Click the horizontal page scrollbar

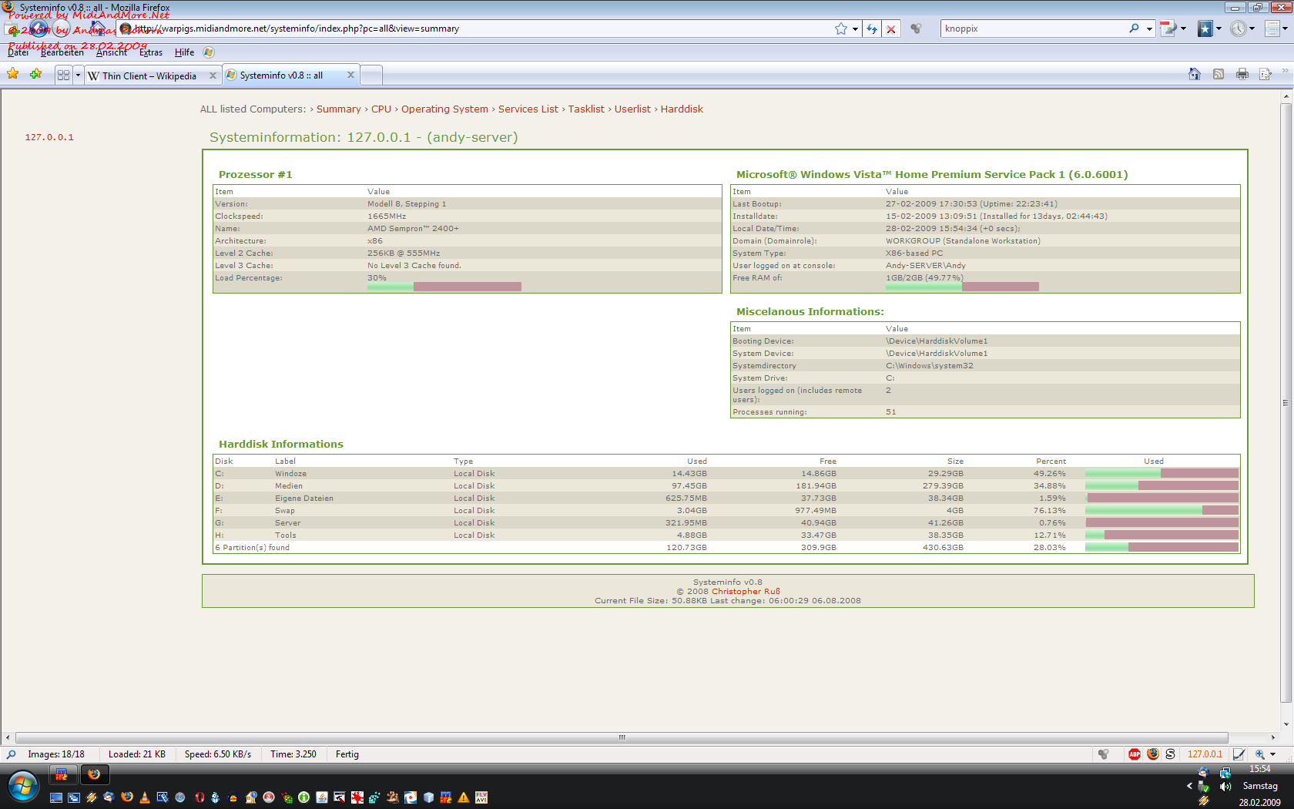[x=621, y=737]
